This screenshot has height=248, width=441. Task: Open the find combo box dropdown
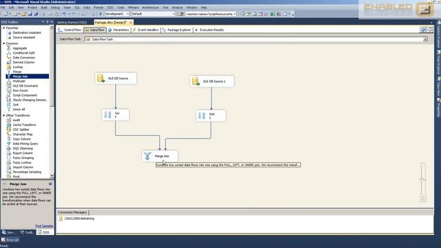click(234, 14)
